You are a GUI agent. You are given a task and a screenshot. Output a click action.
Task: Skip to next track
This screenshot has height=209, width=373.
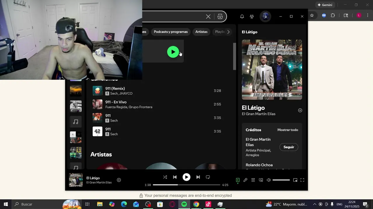pos(198,177)
